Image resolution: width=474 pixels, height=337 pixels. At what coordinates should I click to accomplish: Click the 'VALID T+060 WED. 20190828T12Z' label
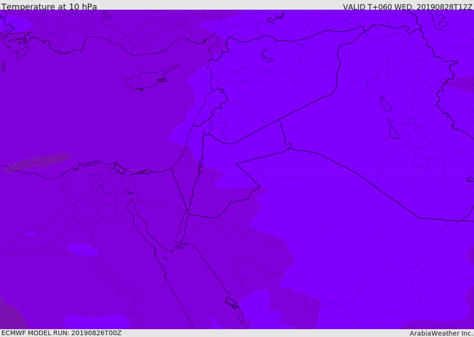pos(407,7)
